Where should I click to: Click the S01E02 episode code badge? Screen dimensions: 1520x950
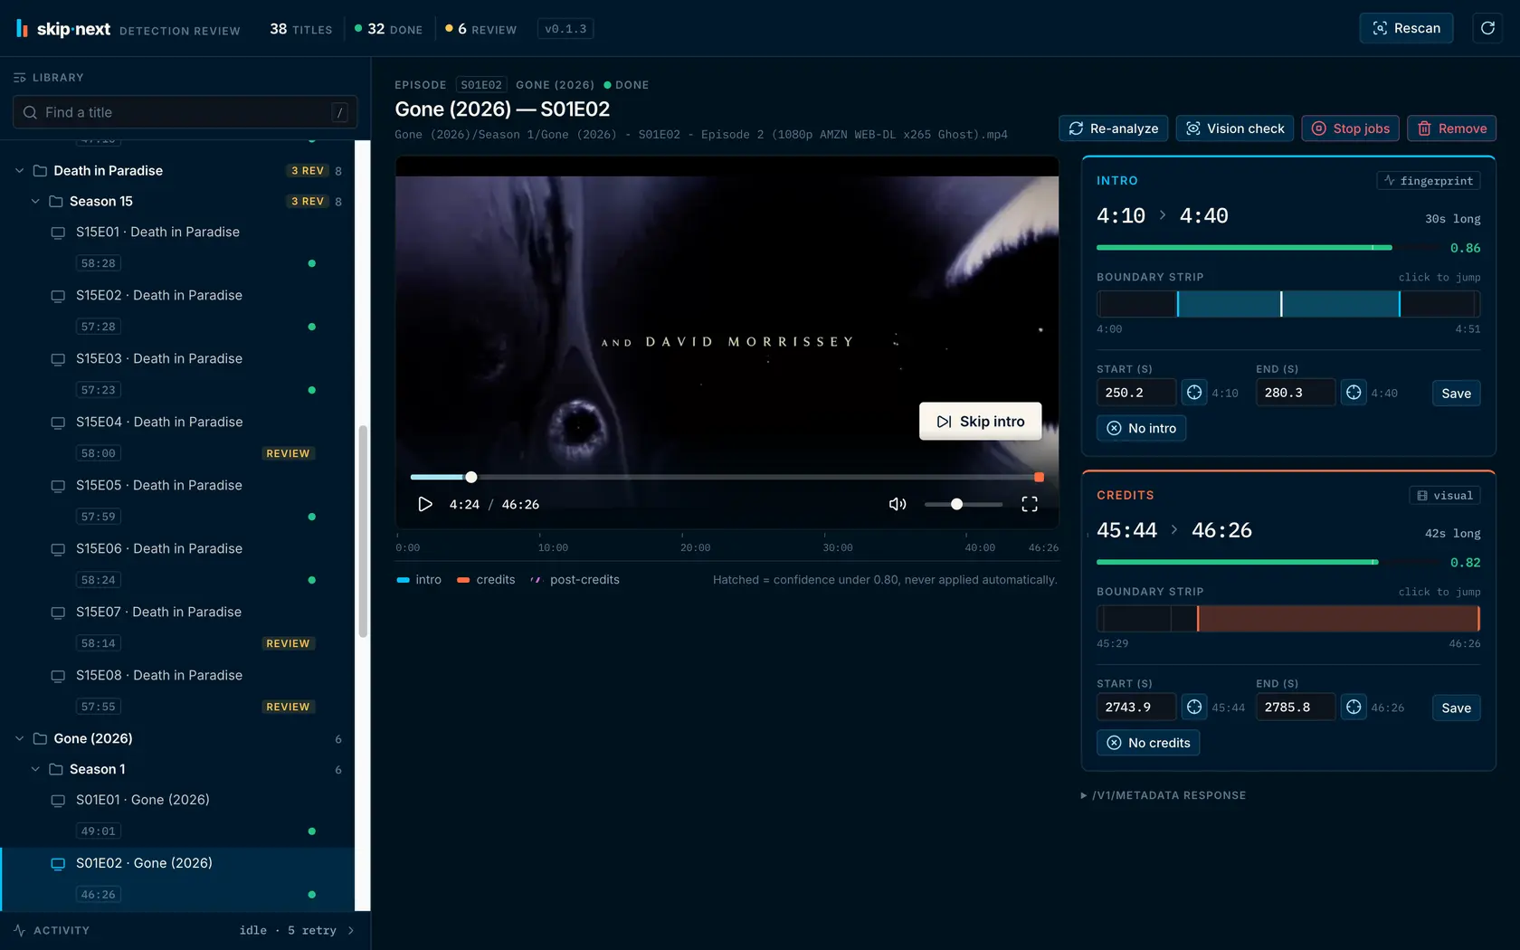[x=481, y=85]
